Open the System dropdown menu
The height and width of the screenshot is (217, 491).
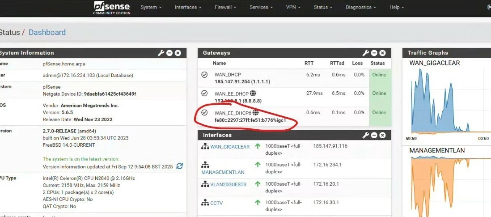[151, 7]
